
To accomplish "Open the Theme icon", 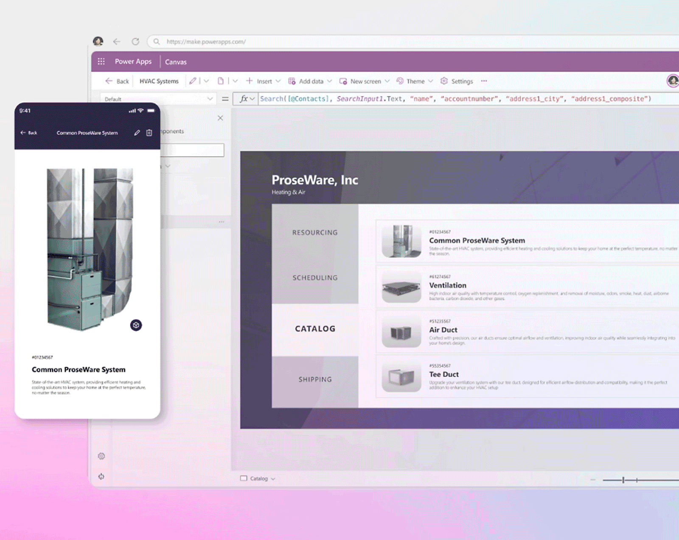I will 399,81.
